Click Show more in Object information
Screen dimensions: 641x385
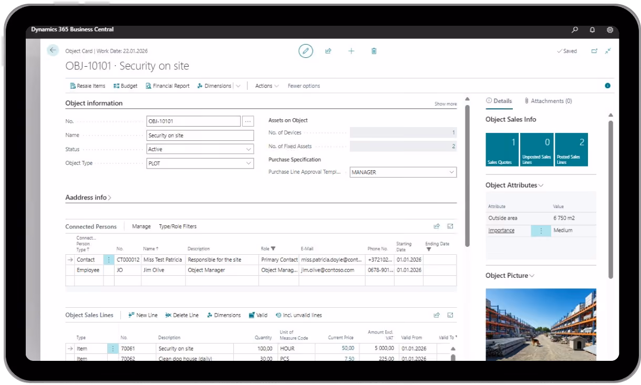point(446,104)
